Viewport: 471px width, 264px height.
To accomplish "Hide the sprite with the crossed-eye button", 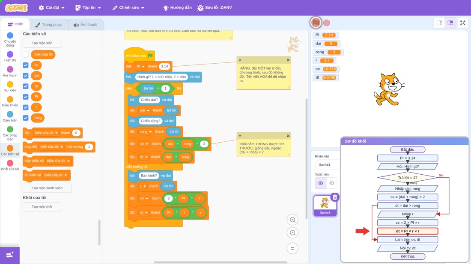I will [331, 183].
